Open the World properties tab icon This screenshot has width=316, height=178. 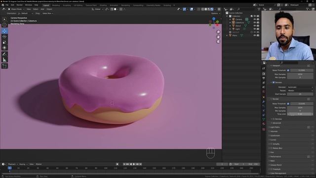[264, 91]
